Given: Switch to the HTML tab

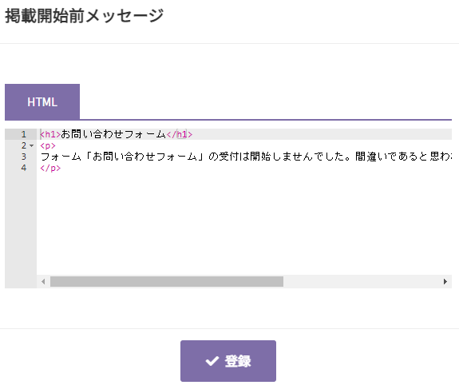Looking at the screenshot, I should 42,102.
